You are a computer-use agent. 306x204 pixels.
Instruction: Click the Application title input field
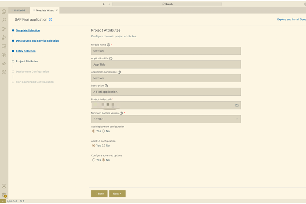(x=166, y=64)
